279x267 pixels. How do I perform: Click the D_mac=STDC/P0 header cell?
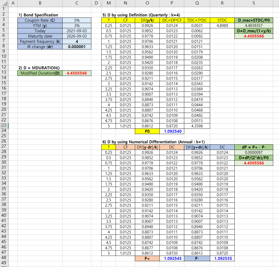pos(253,20)
